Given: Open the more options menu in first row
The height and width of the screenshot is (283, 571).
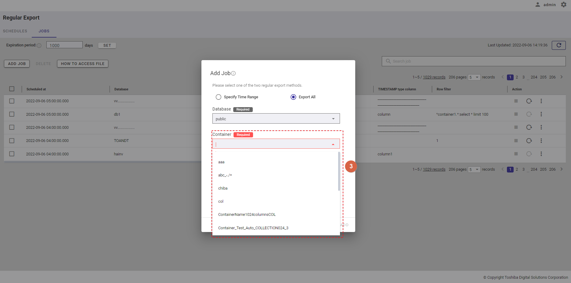Looking at the screenshot, I should click(541, 101).
